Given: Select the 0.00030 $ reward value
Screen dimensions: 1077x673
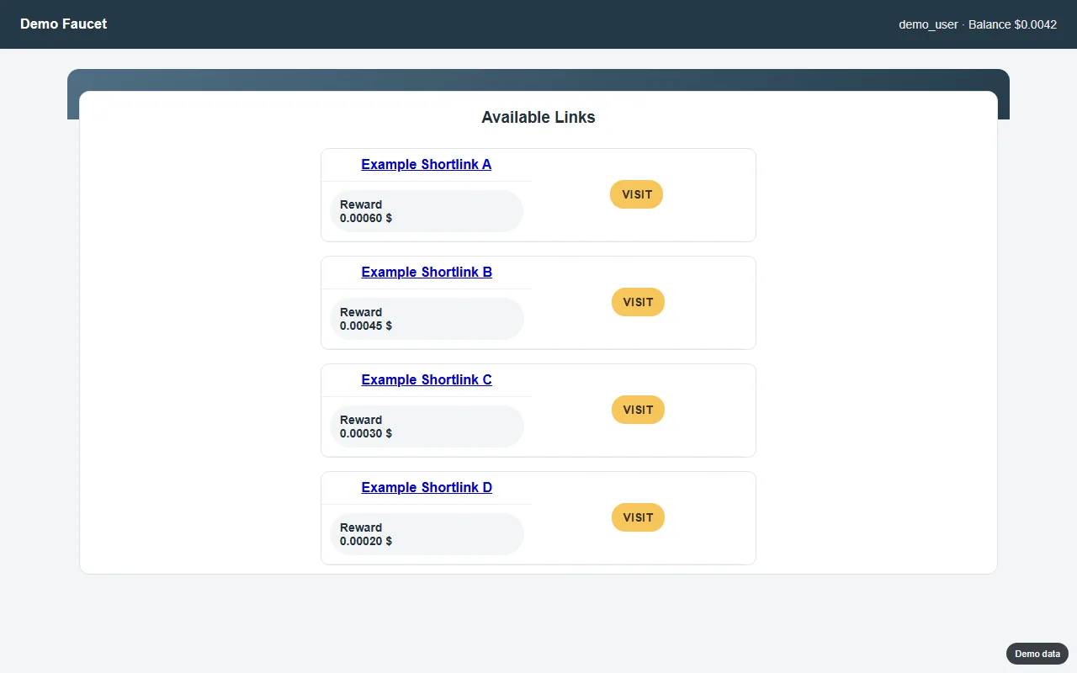Looking at the screenshot, I should (x=366, y=433).
